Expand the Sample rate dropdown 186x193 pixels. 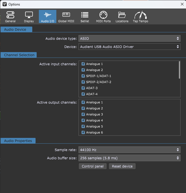[x=129, y=150]
